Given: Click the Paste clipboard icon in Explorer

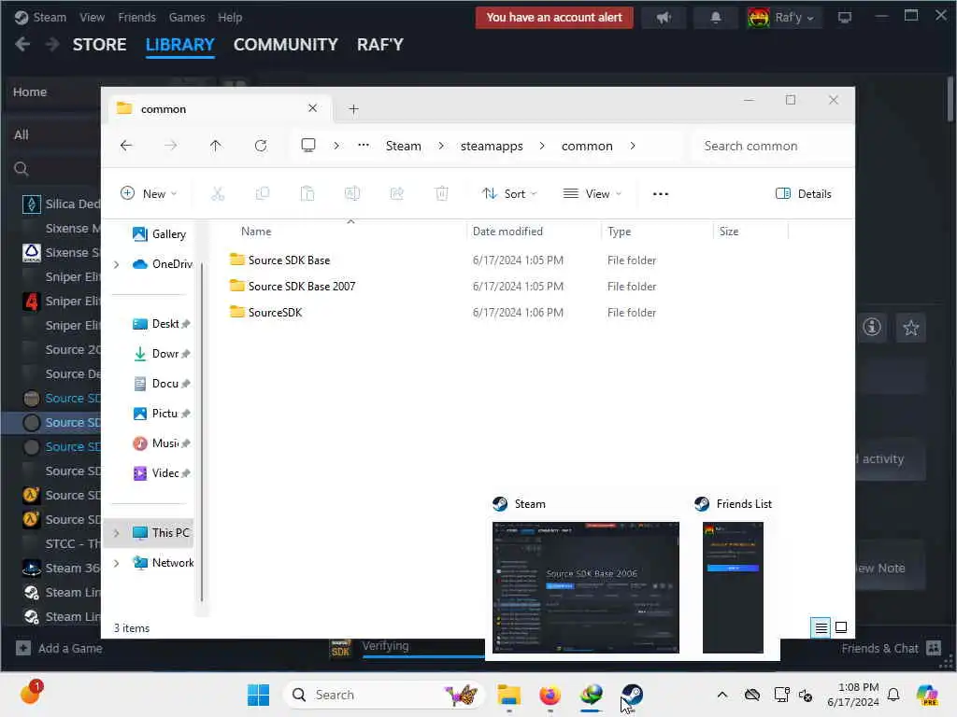Looking at the screenshot, I should [x=307, y=194].
